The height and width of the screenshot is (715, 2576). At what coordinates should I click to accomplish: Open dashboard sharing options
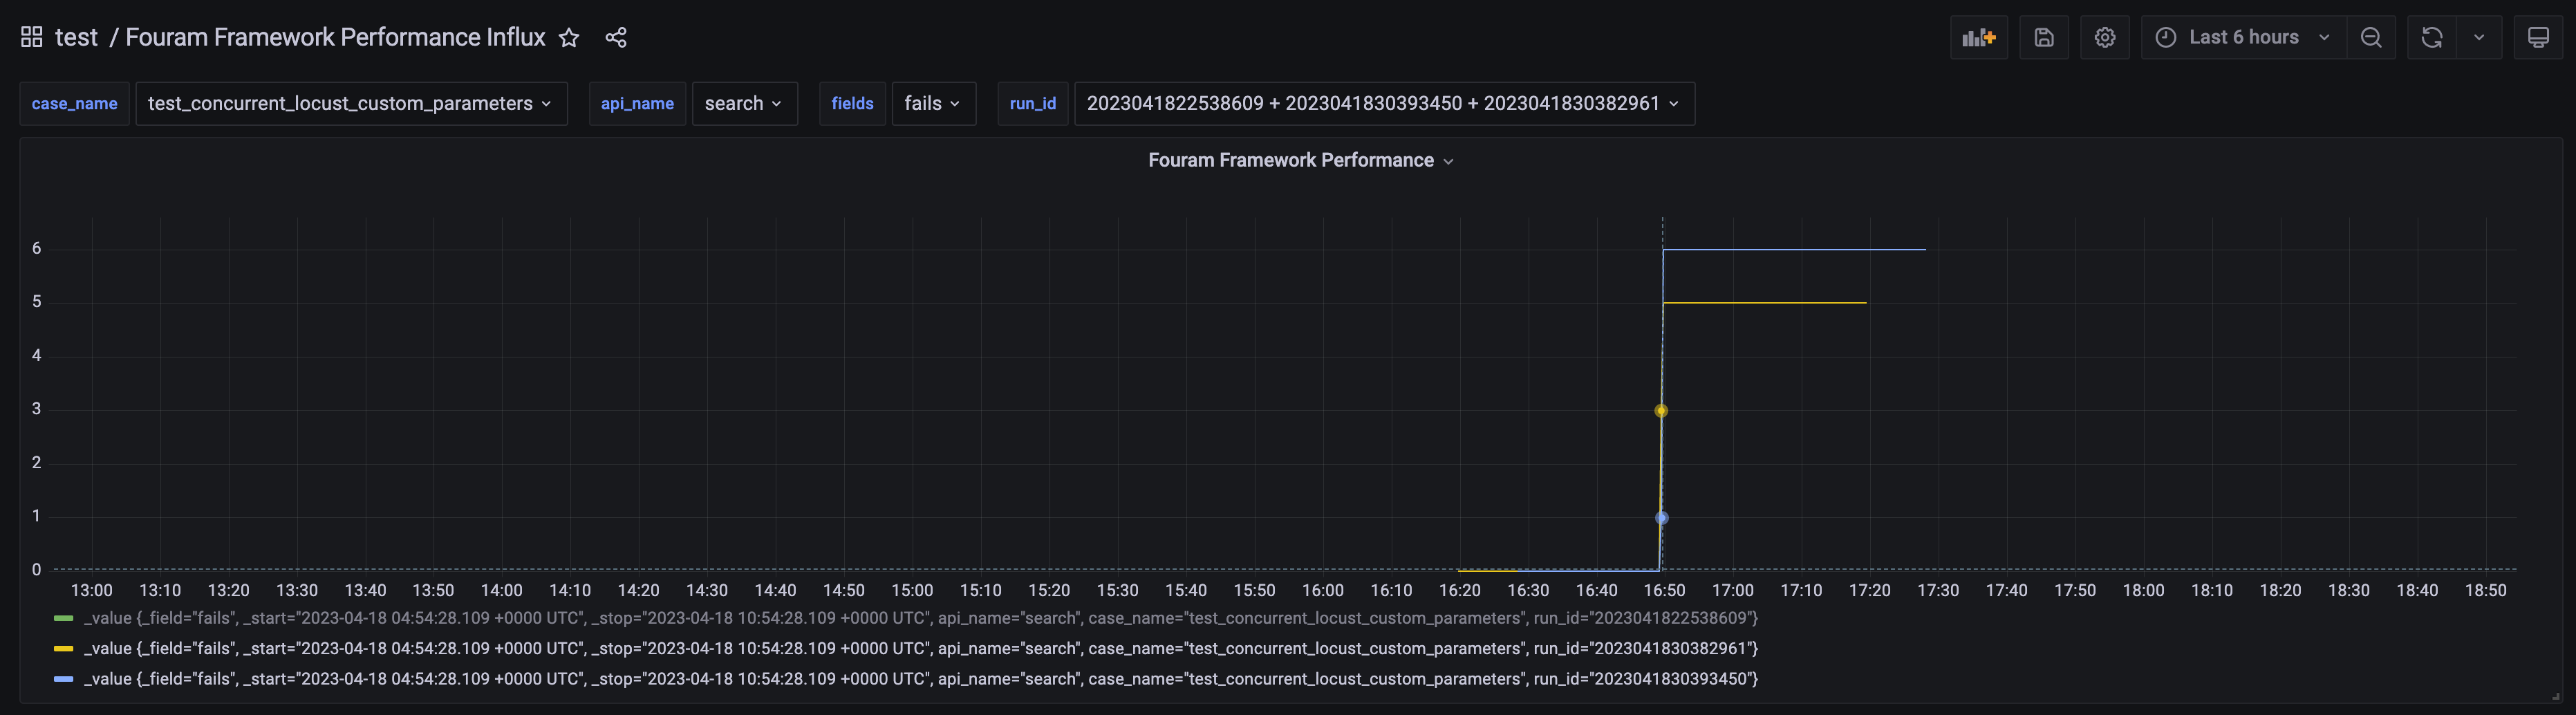(616, 37)
